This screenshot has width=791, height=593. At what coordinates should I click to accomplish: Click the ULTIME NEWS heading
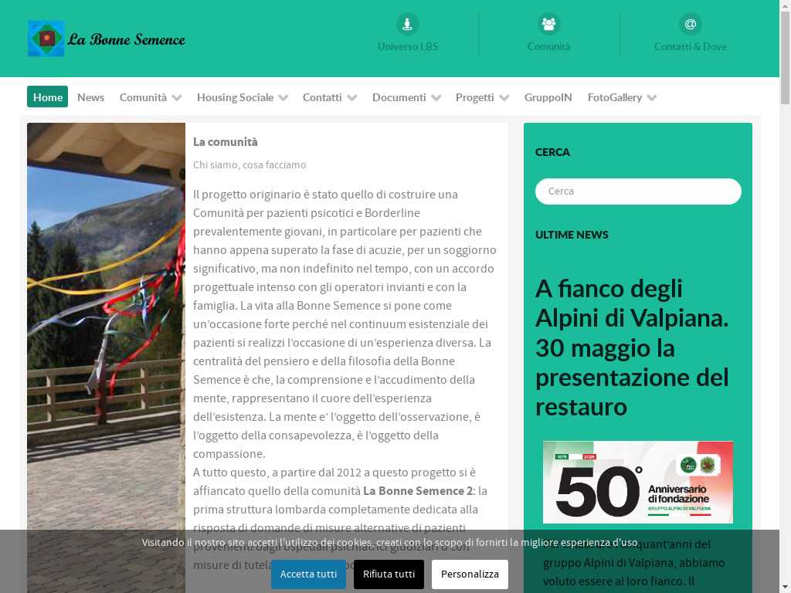(572, 235)
